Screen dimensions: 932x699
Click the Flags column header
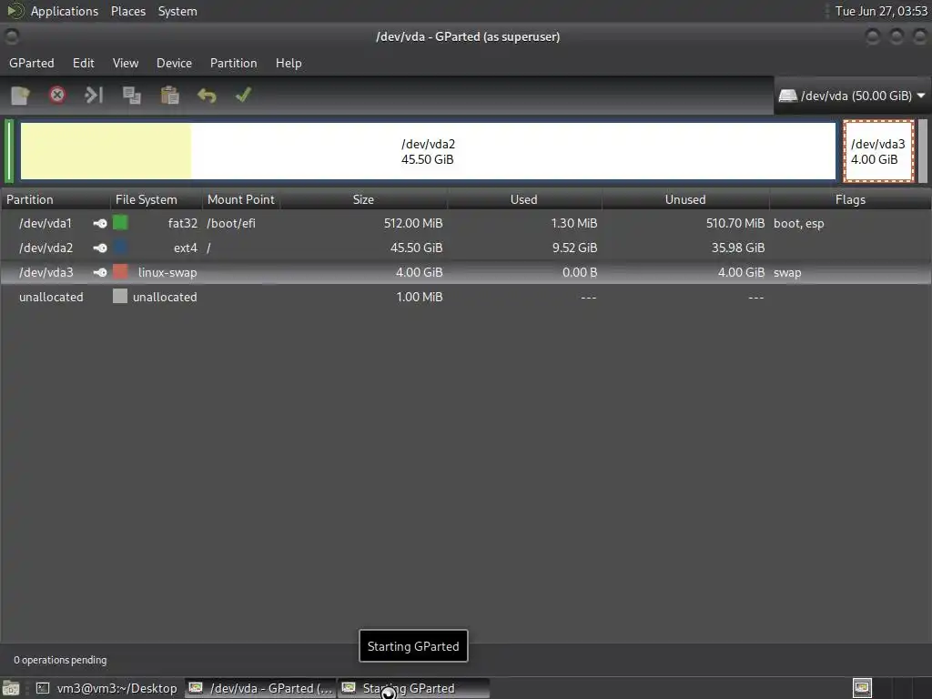point(850,199)
